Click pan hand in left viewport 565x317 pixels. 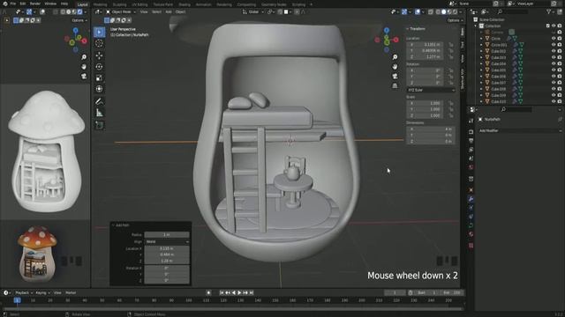pyautogui.click(x=84, y=67)
